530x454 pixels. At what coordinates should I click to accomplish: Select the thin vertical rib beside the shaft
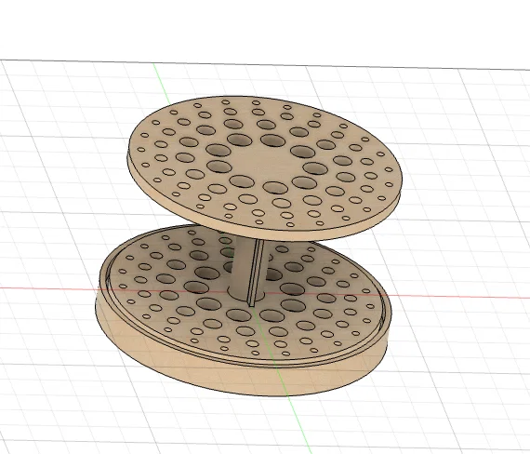(x=256, y=273)
